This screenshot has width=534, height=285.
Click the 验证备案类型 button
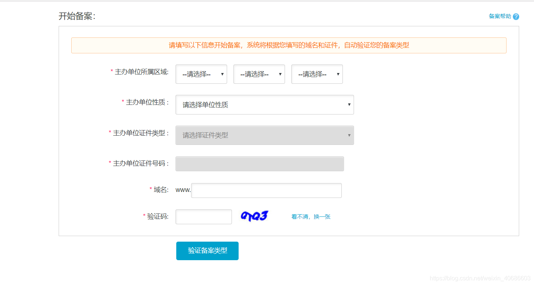(207, 251)
